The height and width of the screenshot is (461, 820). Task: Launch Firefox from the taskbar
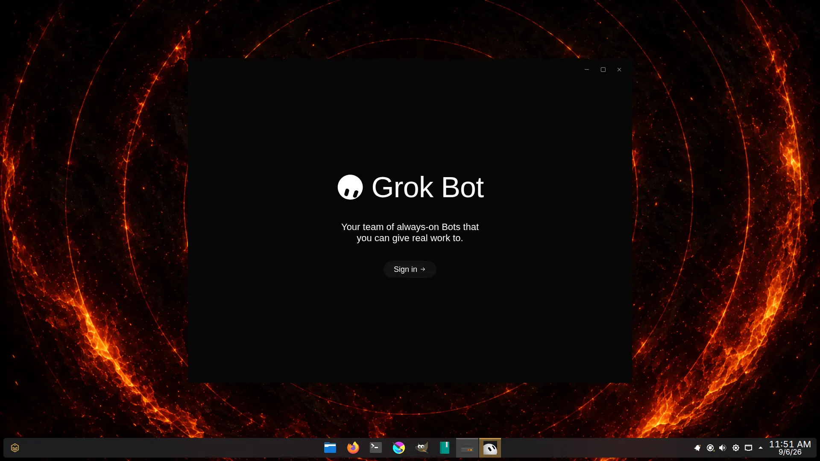click(x=353, y=448)
